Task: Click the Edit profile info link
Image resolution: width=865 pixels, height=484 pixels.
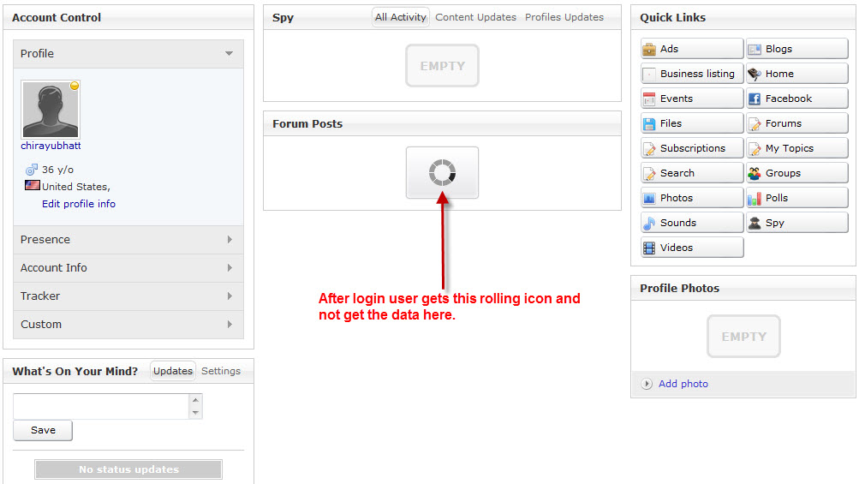Action: pyautogui.click(x=79, y=204)
